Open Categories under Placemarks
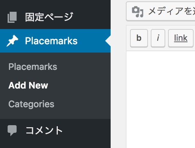The image size is (195, 148). [31, 104]
